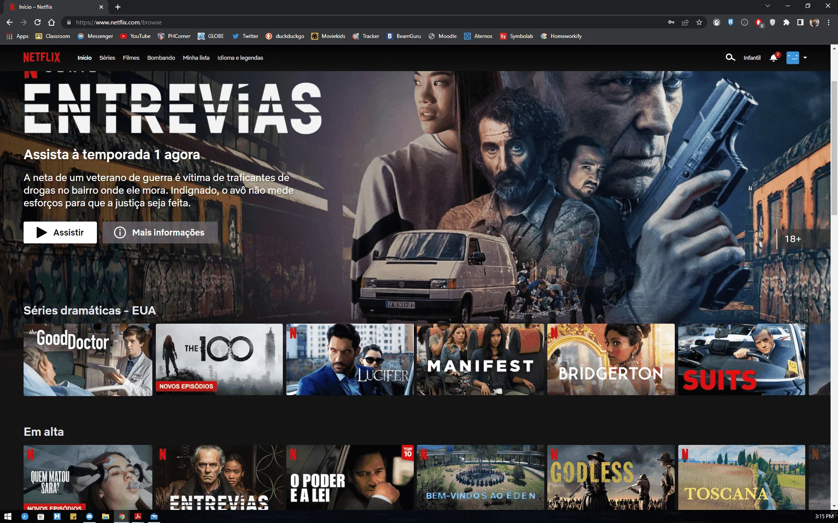Open the YouTube bookmark

135,36
